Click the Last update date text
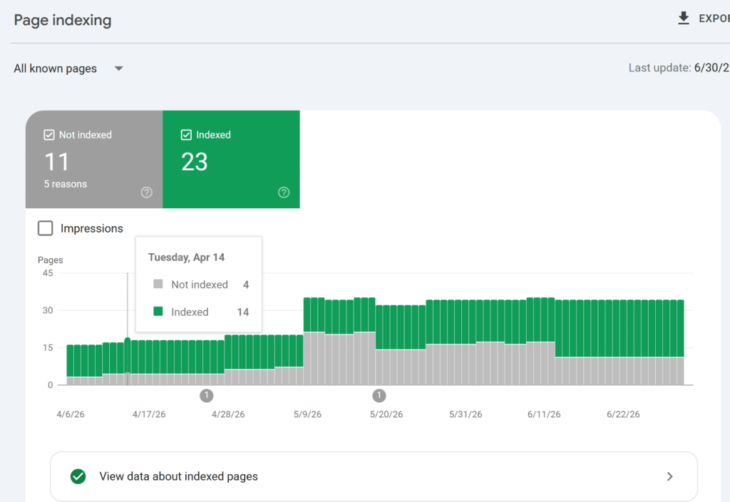Viewport: 730px width, 502px height. coord(679,68)
